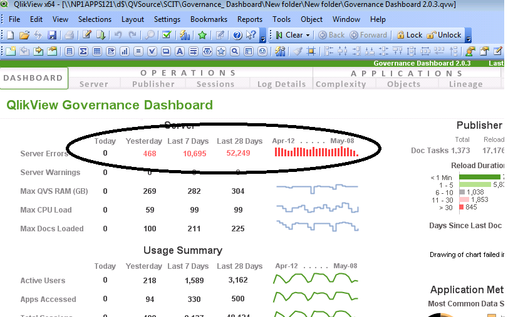513x317 pixels.
Task: Click the Back navigation button
Action: pyautogui.click(x=331, y=35)
